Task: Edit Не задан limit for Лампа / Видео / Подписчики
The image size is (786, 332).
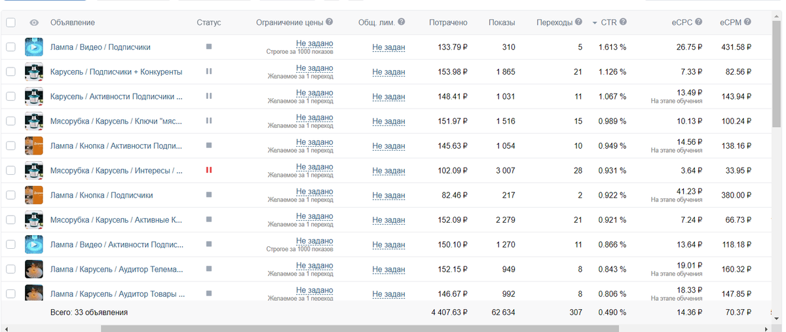Action: (388, 47)
